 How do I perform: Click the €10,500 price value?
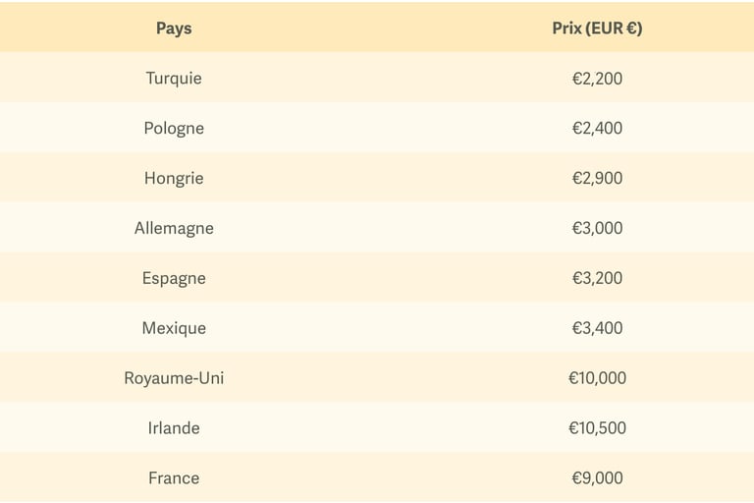click(597, 428)
